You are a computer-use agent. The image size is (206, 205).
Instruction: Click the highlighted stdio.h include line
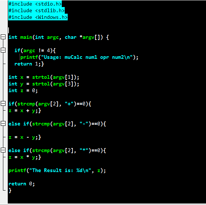click(35, 4)
